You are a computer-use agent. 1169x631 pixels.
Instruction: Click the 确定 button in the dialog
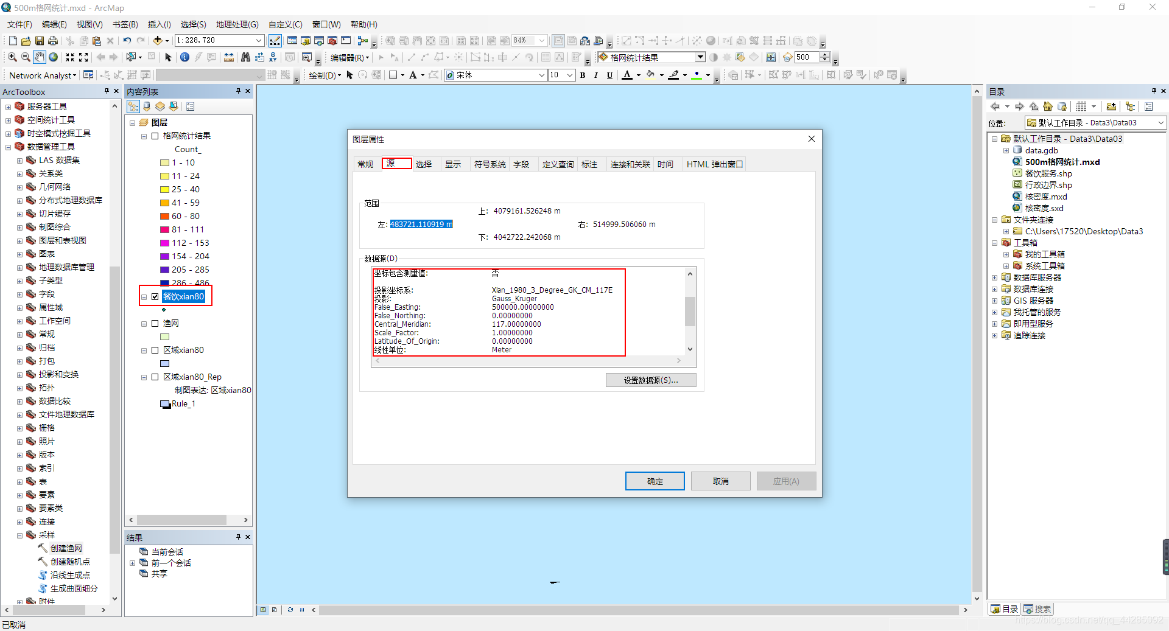click(x=655, y=481)
